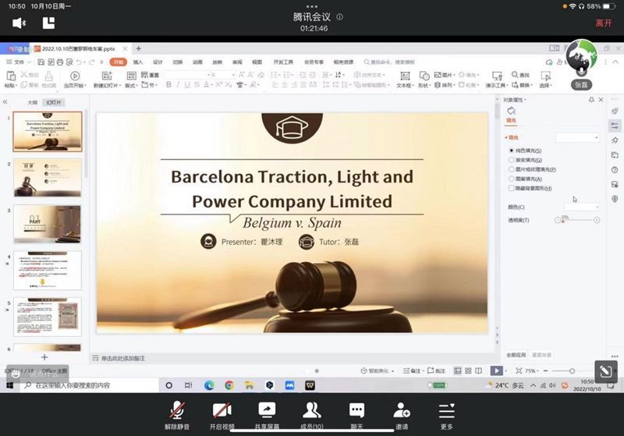Screen dimensions: 624x436
Task: Click the plus button of transparency slider
Action: 597,220
